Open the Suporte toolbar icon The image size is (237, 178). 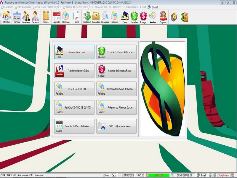tap(163, 17)
